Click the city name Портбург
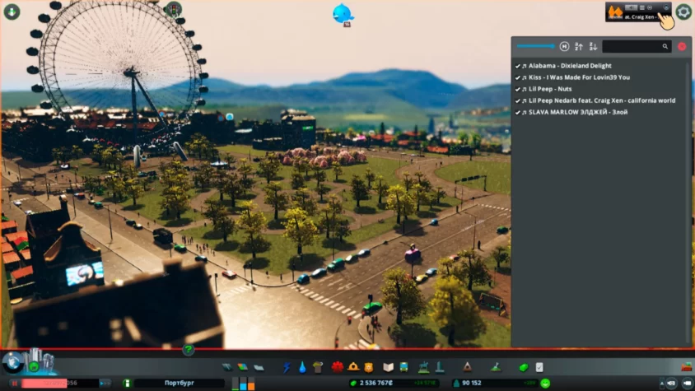 click(x=179, y=383)
